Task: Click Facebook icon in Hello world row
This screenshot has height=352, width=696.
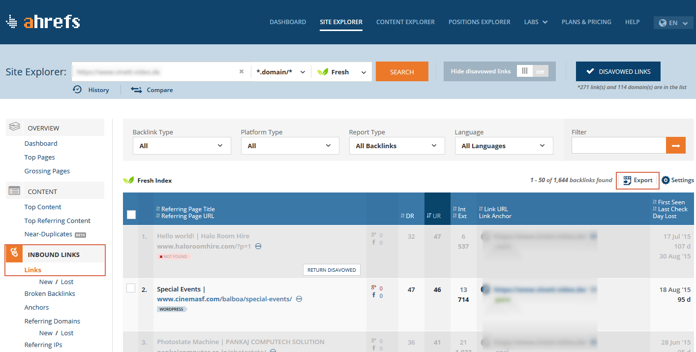Action: [x=374, y=243]
